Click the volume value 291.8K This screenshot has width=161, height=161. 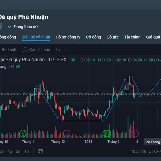pyautogui.click(x=14, y=67)
